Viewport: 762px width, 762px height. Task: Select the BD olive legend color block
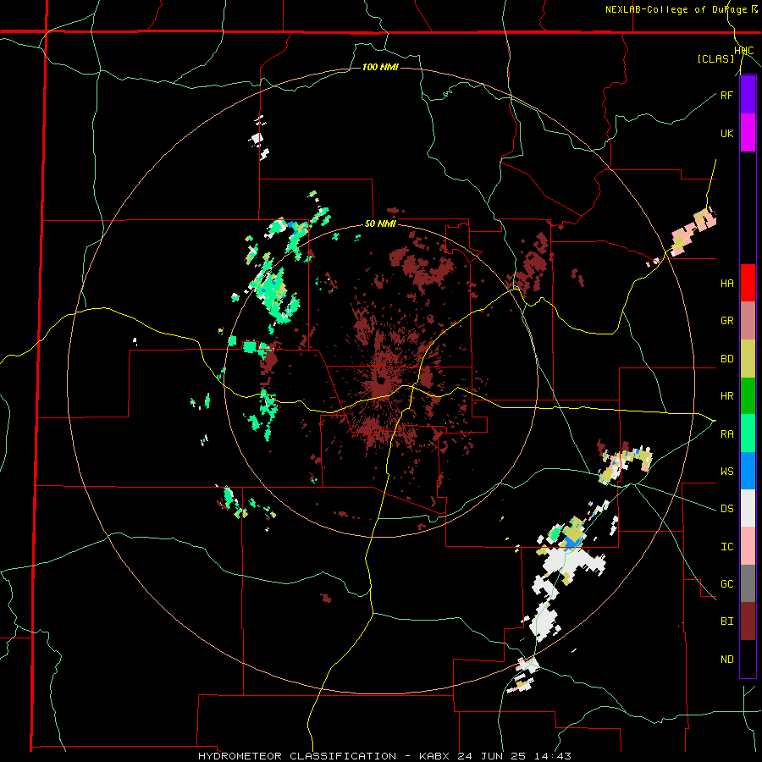tap(748, 359)
